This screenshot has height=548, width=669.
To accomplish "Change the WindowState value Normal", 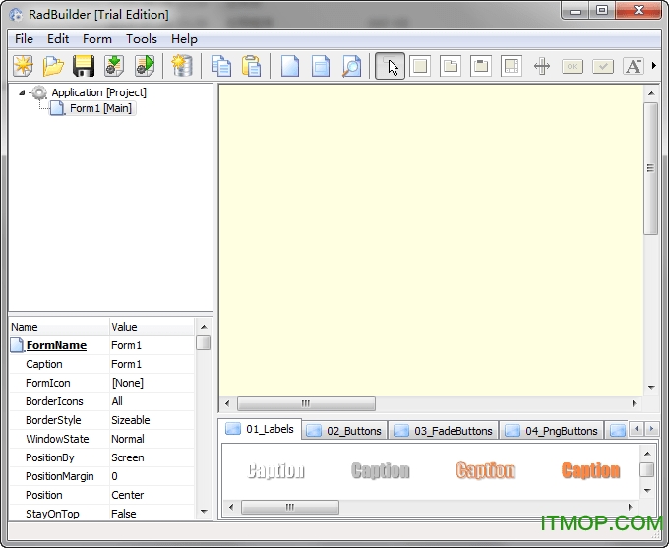I will coord(152,439).
